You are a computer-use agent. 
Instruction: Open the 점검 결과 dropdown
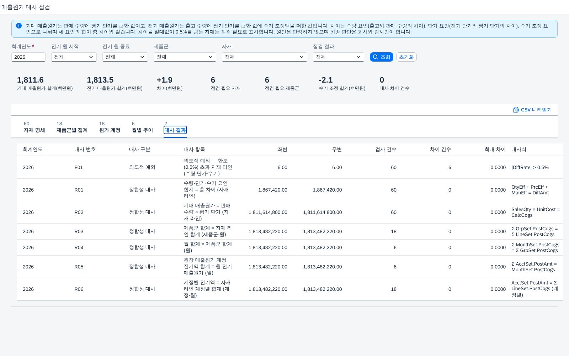(x=339, y=57)
